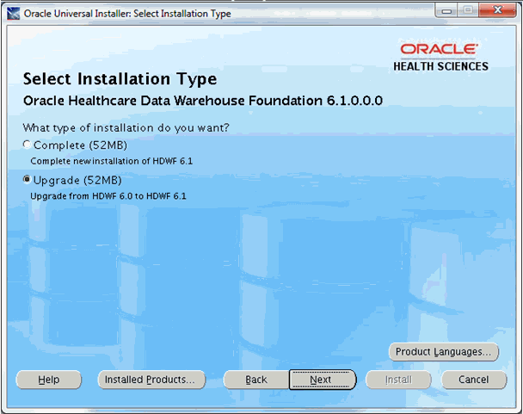Select the Complete (52MB) installation option

pyautogui.click(x=27, y=145)
